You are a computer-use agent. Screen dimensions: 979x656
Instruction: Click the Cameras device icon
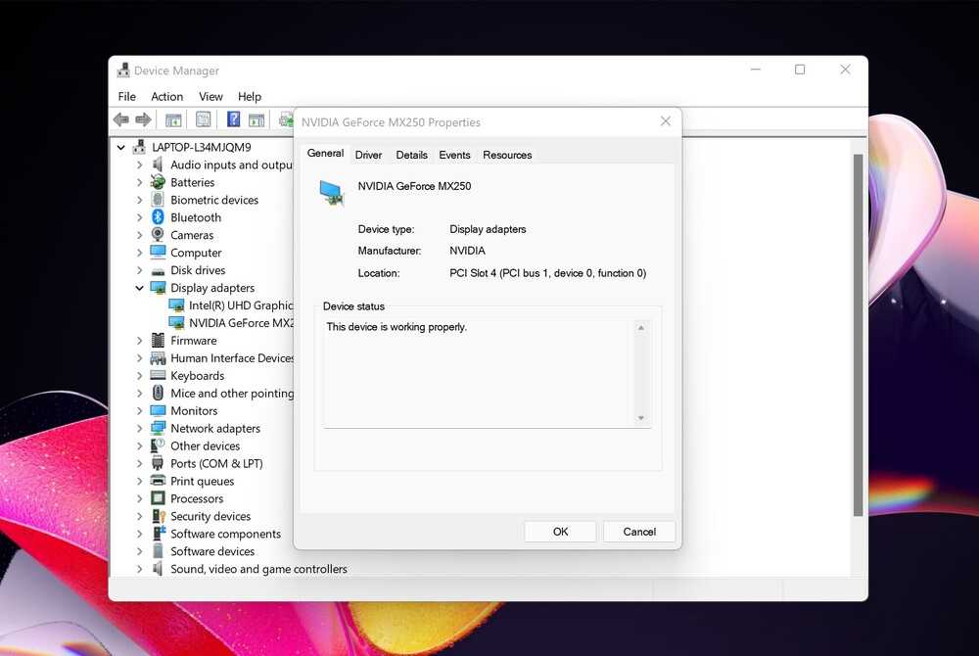point(158,235)
